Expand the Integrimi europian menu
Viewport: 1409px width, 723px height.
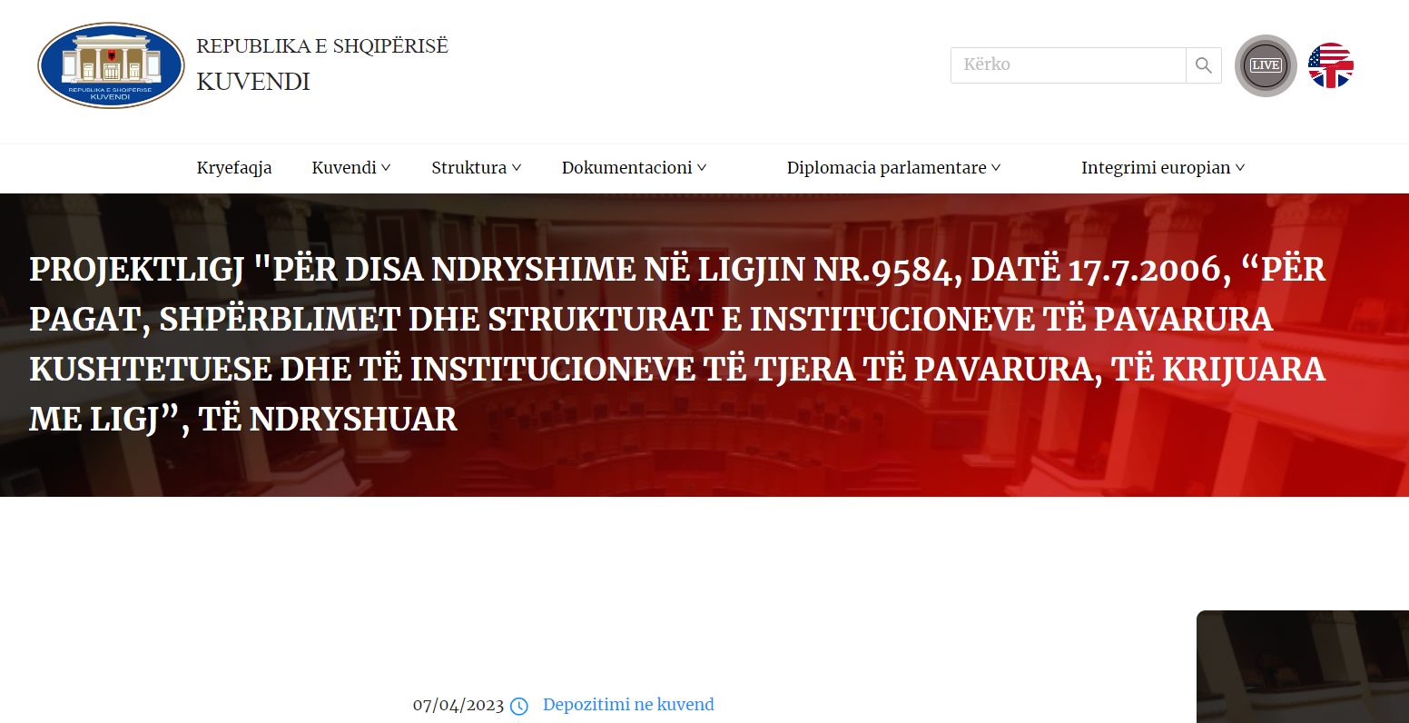tap(1163, 168)
